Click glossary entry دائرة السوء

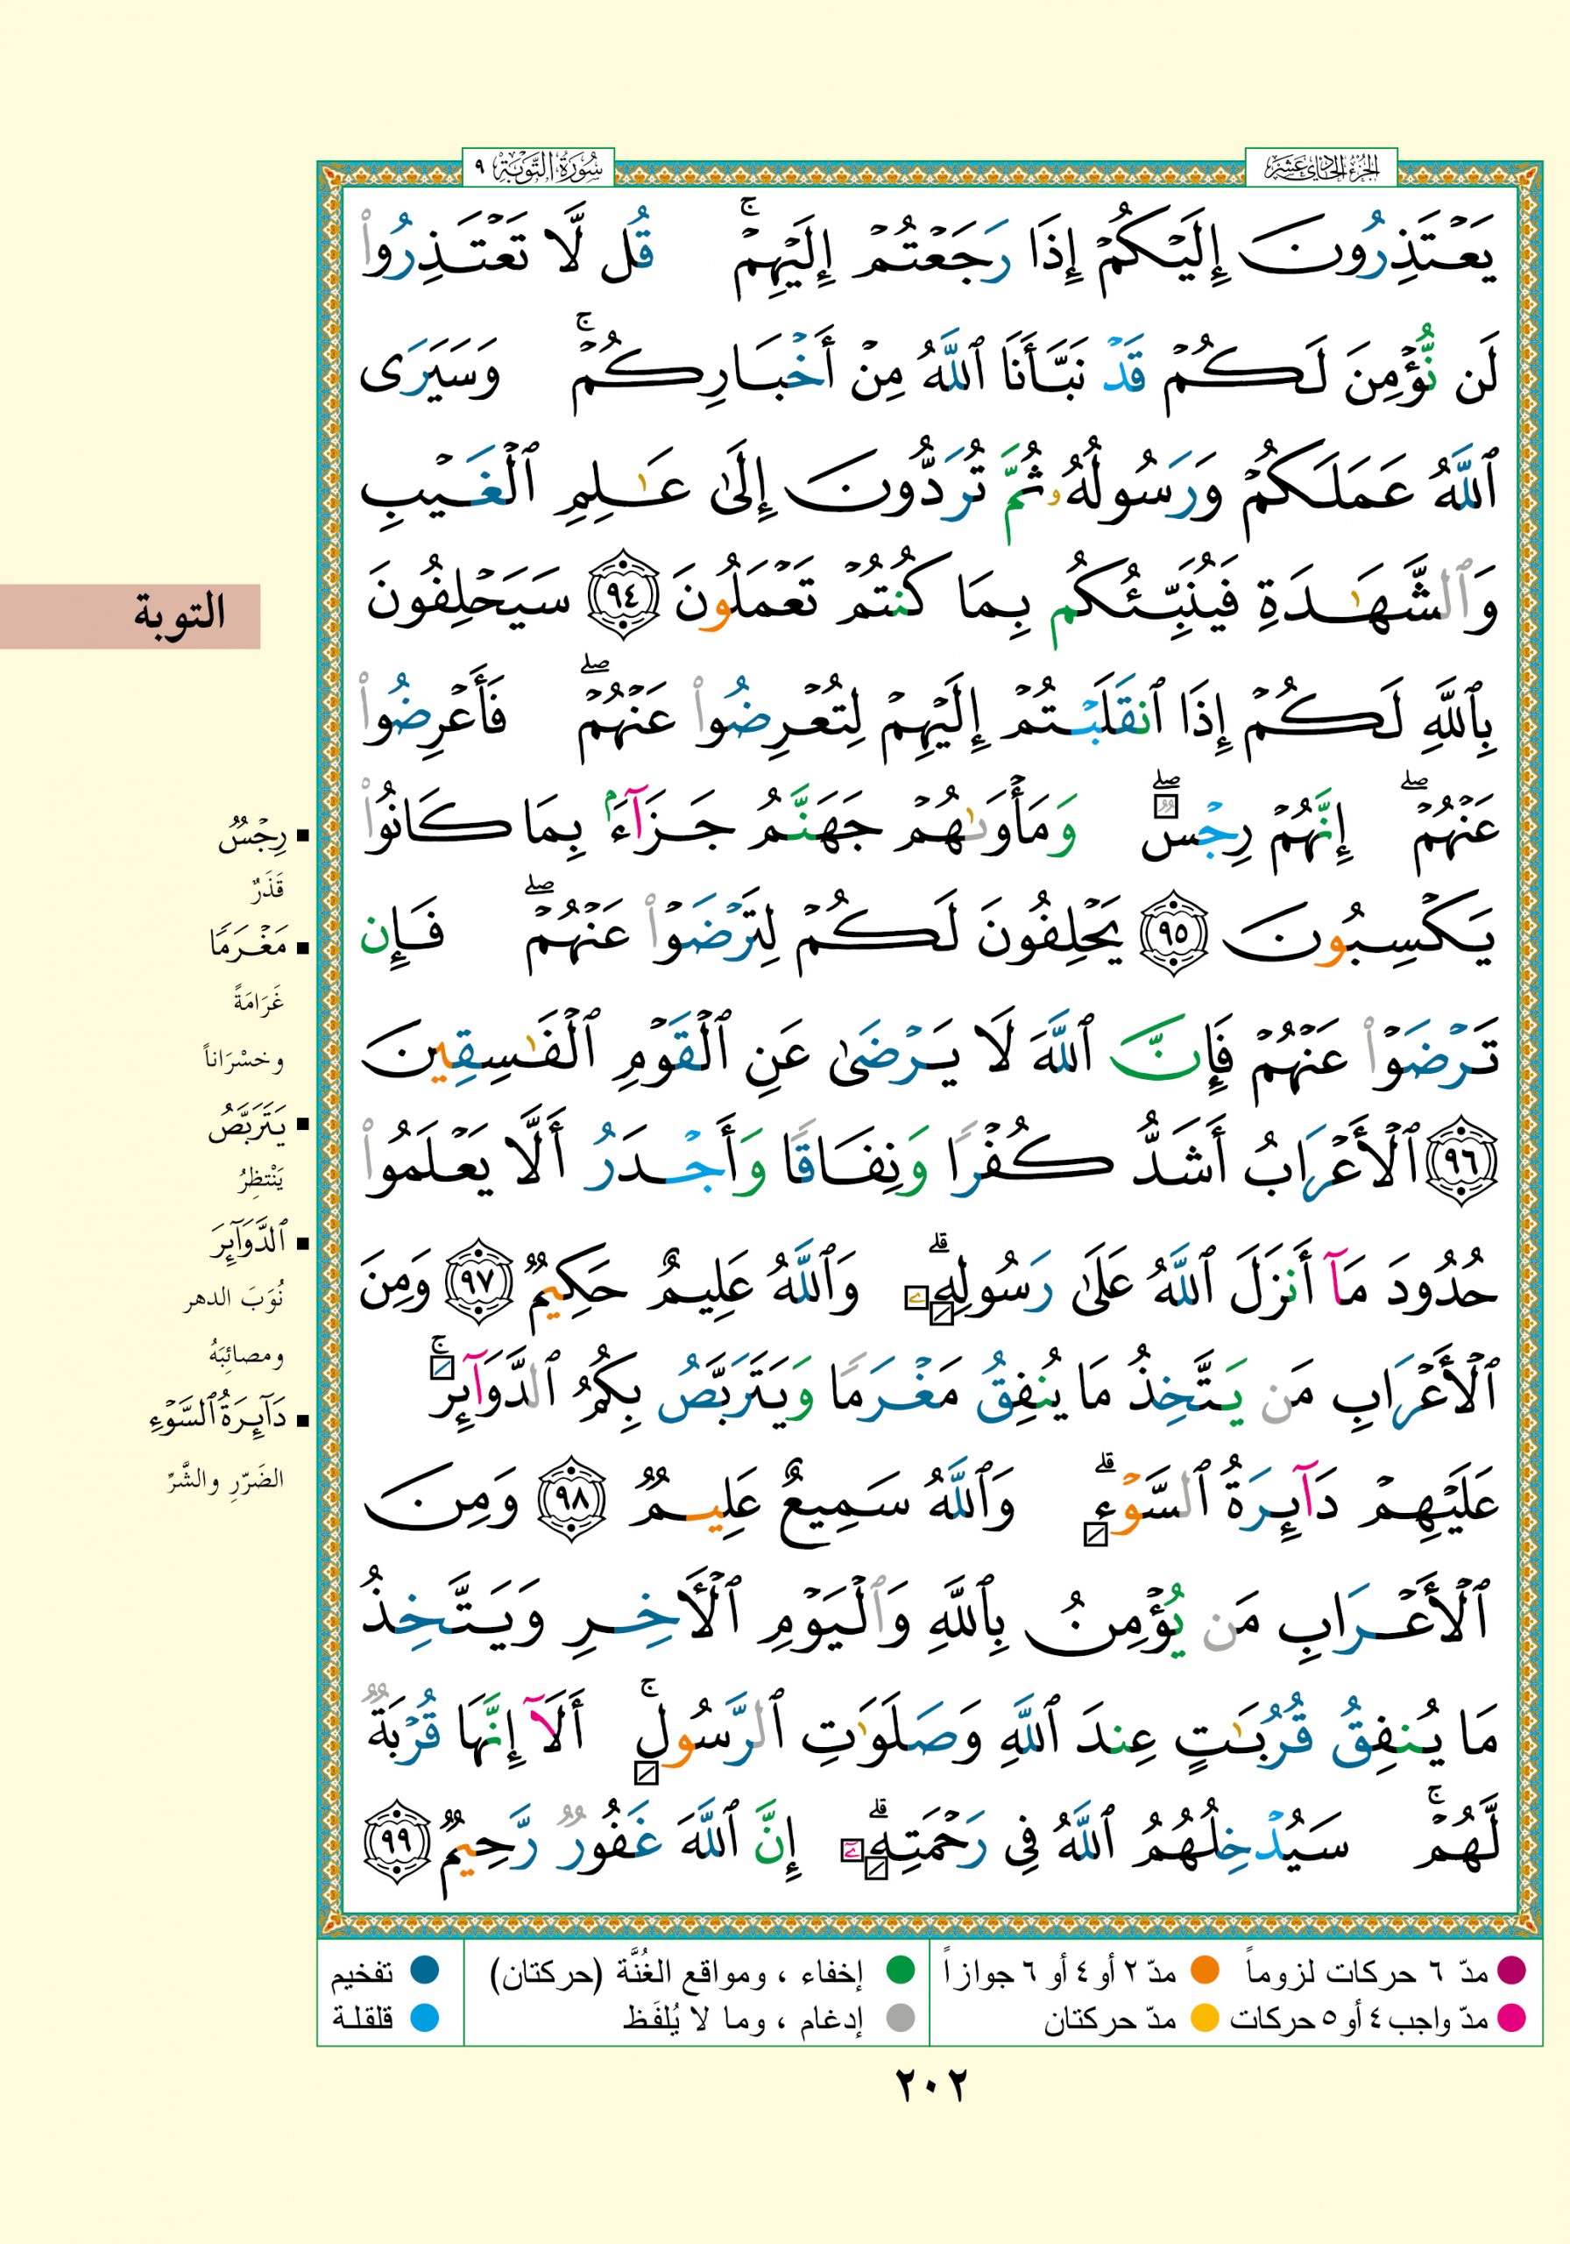(x=219, y=1418)
